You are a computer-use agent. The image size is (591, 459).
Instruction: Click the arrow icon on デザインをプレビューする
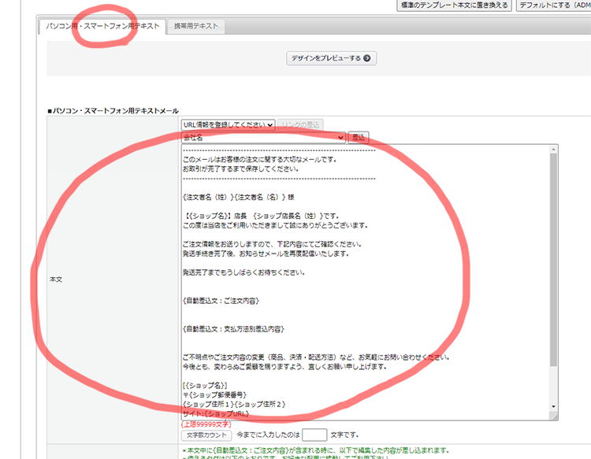tap(366, 58)
